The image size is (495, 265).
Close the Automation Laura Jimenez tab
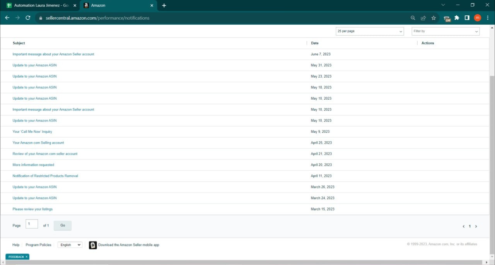75,5
